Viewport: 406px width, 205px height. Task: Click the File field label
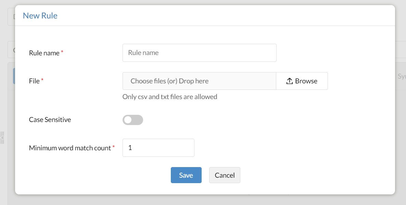coord(34,81)
